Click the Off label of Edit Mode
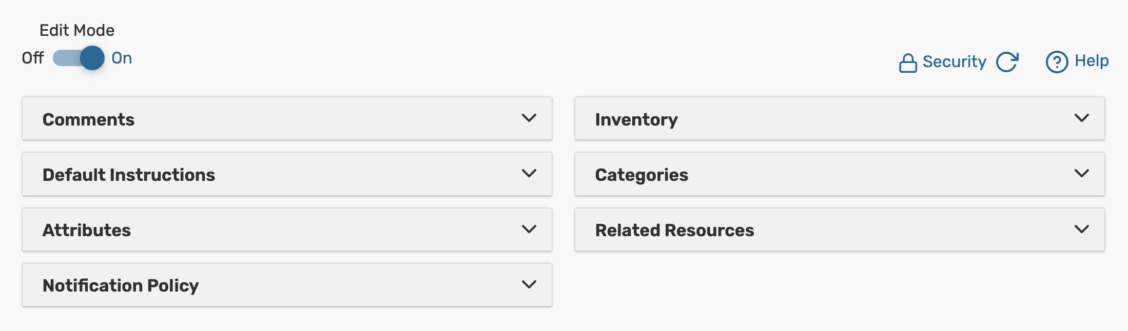Viewport: 1128px width, 331px height. [x=32, y=58]
